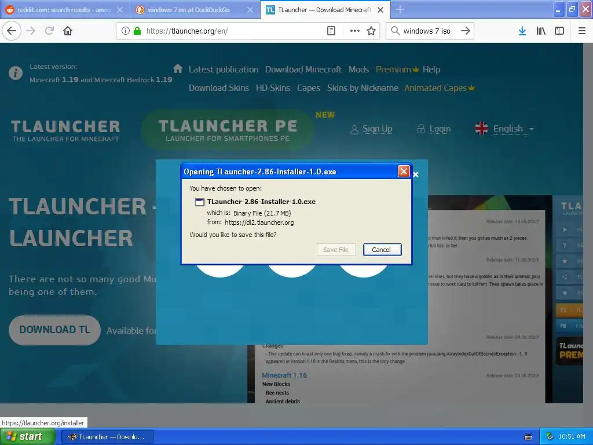The width and height of the screenshot is (593, 445).
Task: Go to HD Skins page
Action: coord(273,88)
